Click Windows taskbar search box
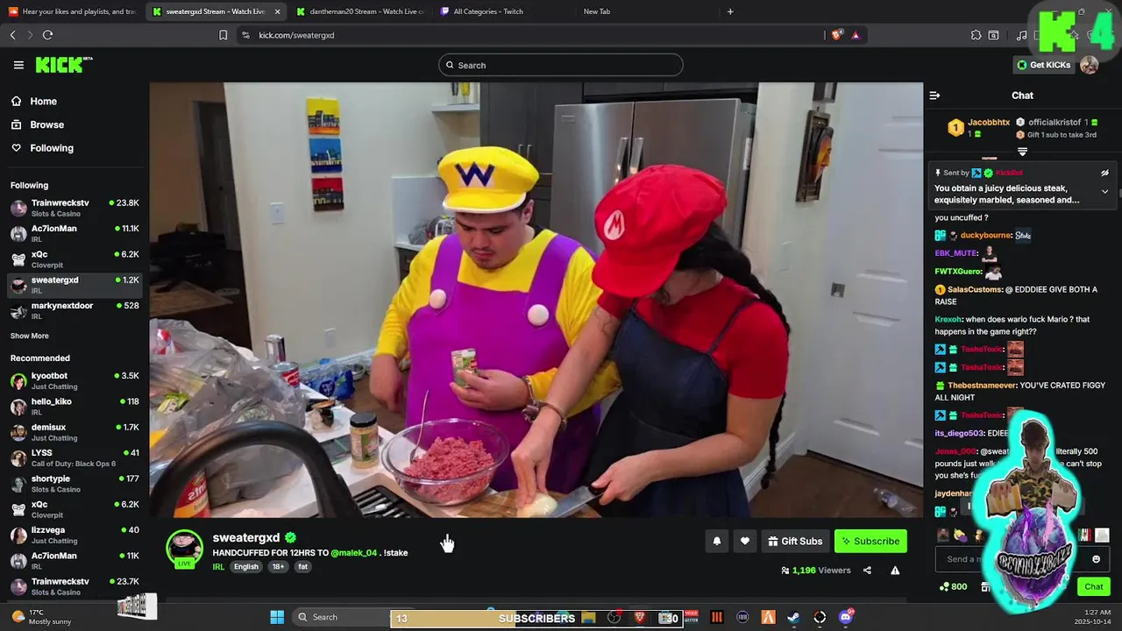The height and width of the screenshot is (631, 1122). 340,617
